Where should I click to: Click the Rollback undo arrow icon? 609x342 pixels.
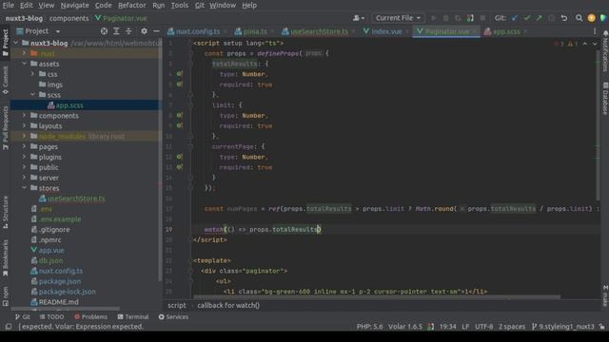[x=564, y=18]
